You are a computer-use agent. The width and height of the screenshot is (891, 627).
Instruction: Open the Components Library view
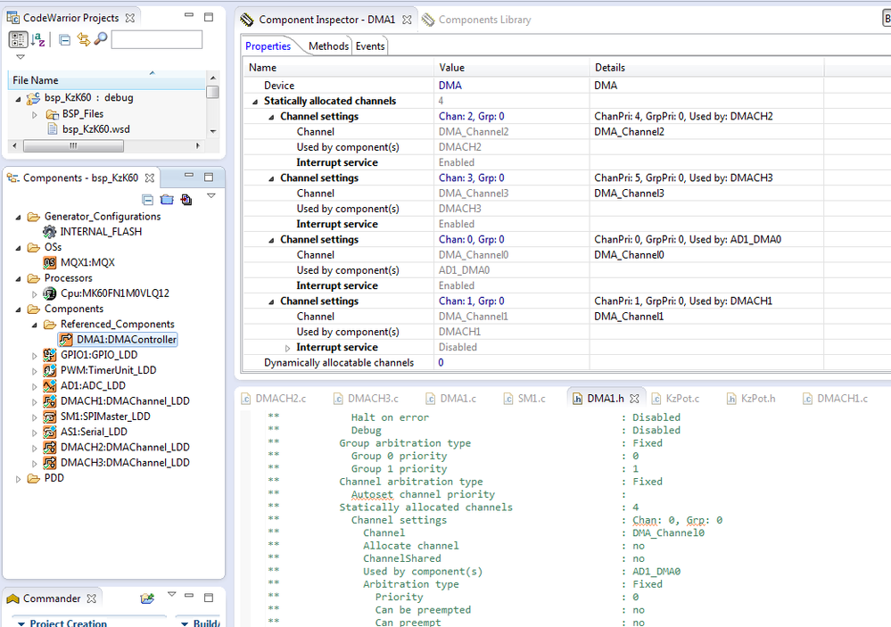pos(483,20)
